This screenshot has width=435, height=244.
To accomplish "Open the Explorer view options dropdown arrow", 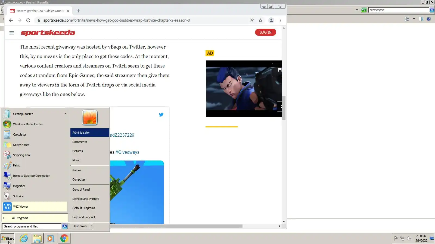I will tap(414, 19).
